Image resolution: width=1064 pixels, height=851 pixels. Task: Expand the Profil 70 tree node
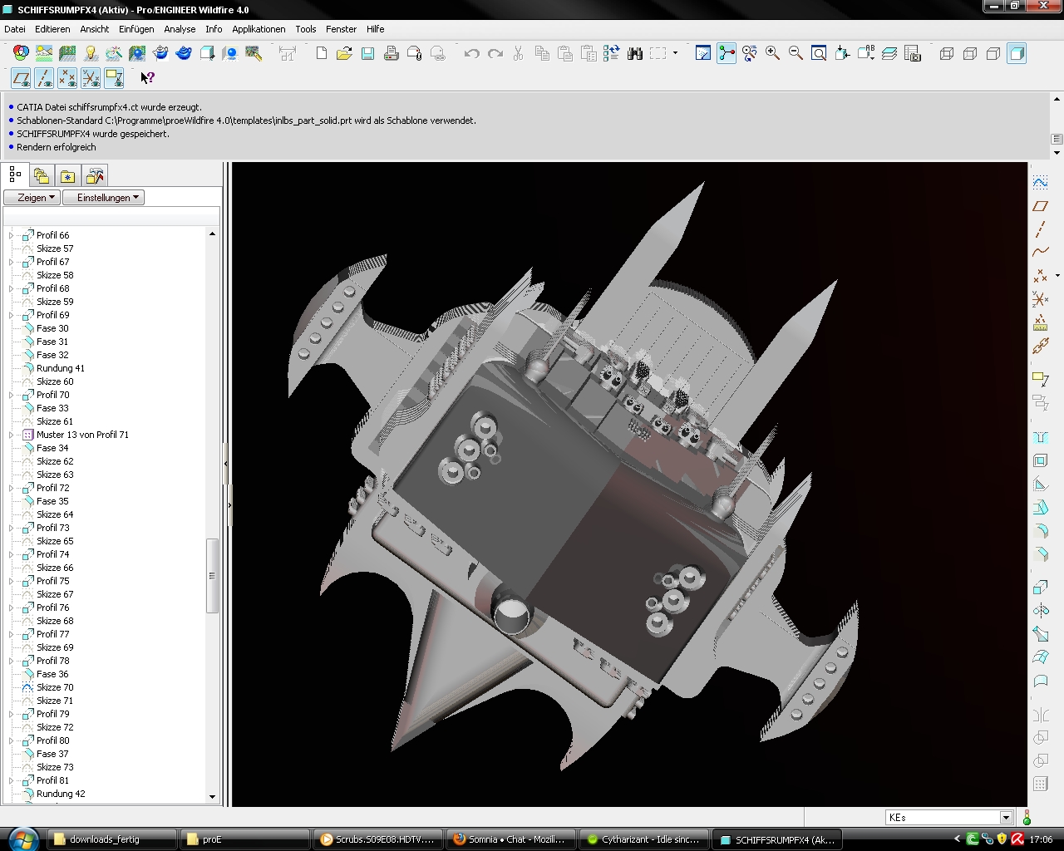[11, 395]
